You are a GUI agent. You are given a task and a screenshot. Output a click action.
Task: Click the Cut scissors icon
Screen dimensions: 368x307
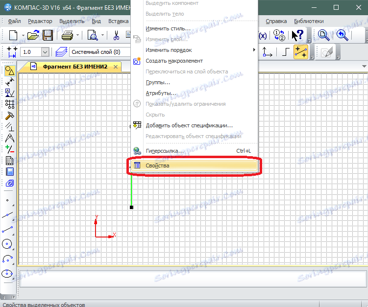point(116,35)
